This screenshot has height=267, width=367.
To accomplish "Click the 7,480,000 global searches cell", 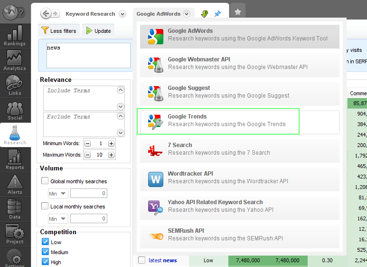I will click(248, 260).
